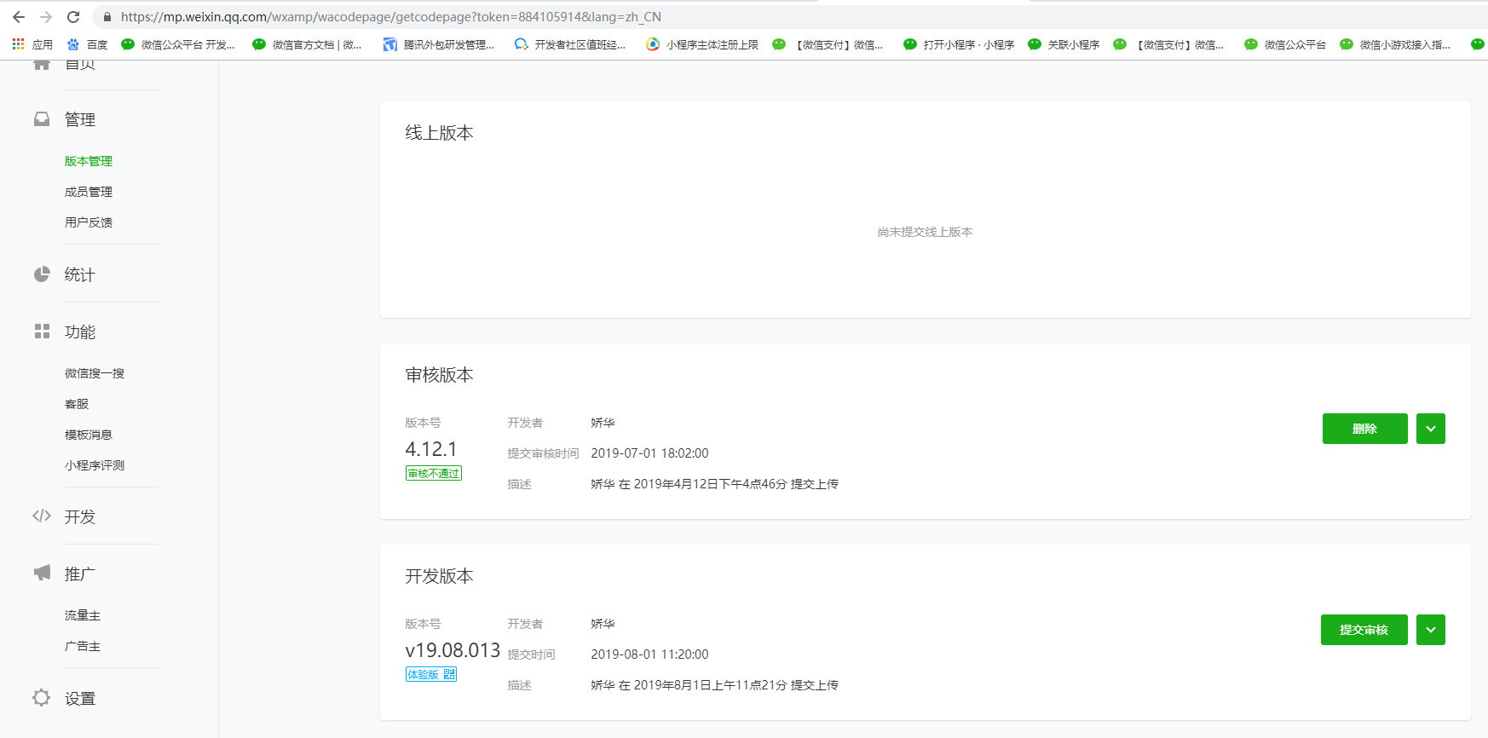Click the 审核版本 section heading
Viewport: 1488px width, 738px height.
coord(439,375)
